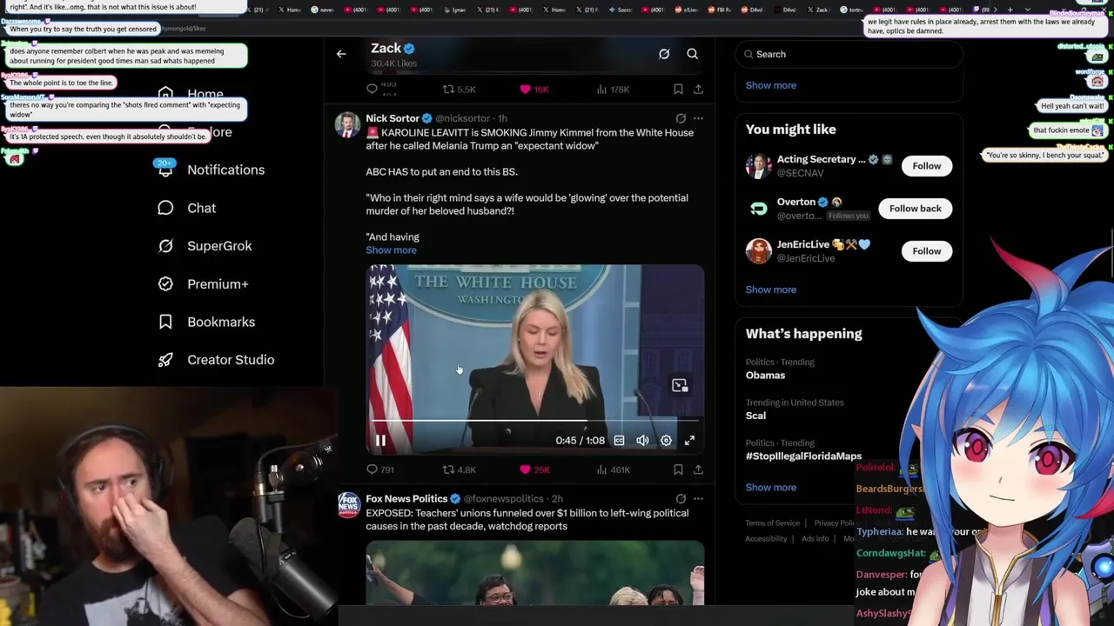Image resolution: width=1114 pixels, height=626 pixels.
Task: Open more options on Fox News Politics post
Action: pos(698,499)
